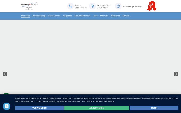The image size is (181, 113).
Task: Advance to the next slide arrow
Action: click(x=176, y=74)
